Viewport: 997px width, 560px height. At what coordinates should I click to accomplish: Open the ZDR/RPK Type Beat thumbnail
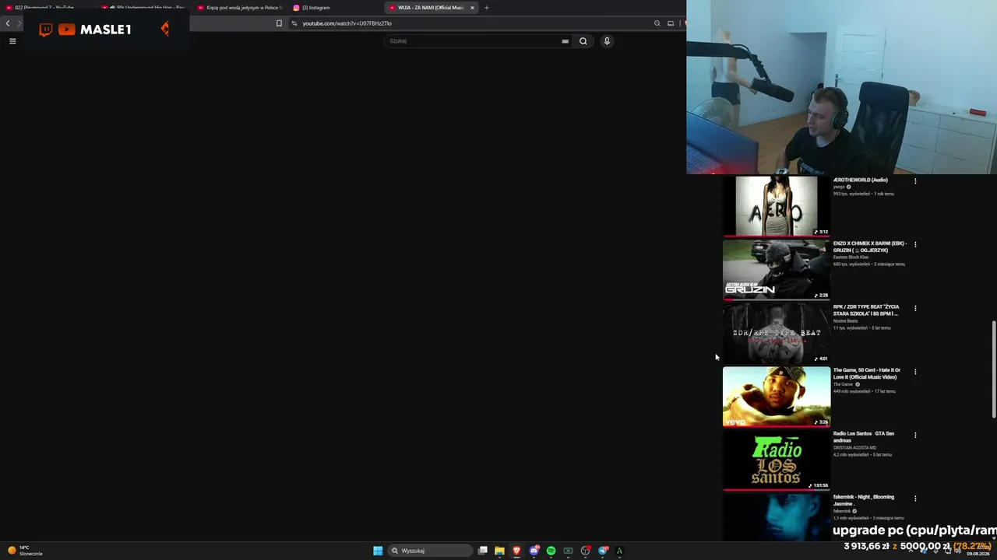coord(777,333)
